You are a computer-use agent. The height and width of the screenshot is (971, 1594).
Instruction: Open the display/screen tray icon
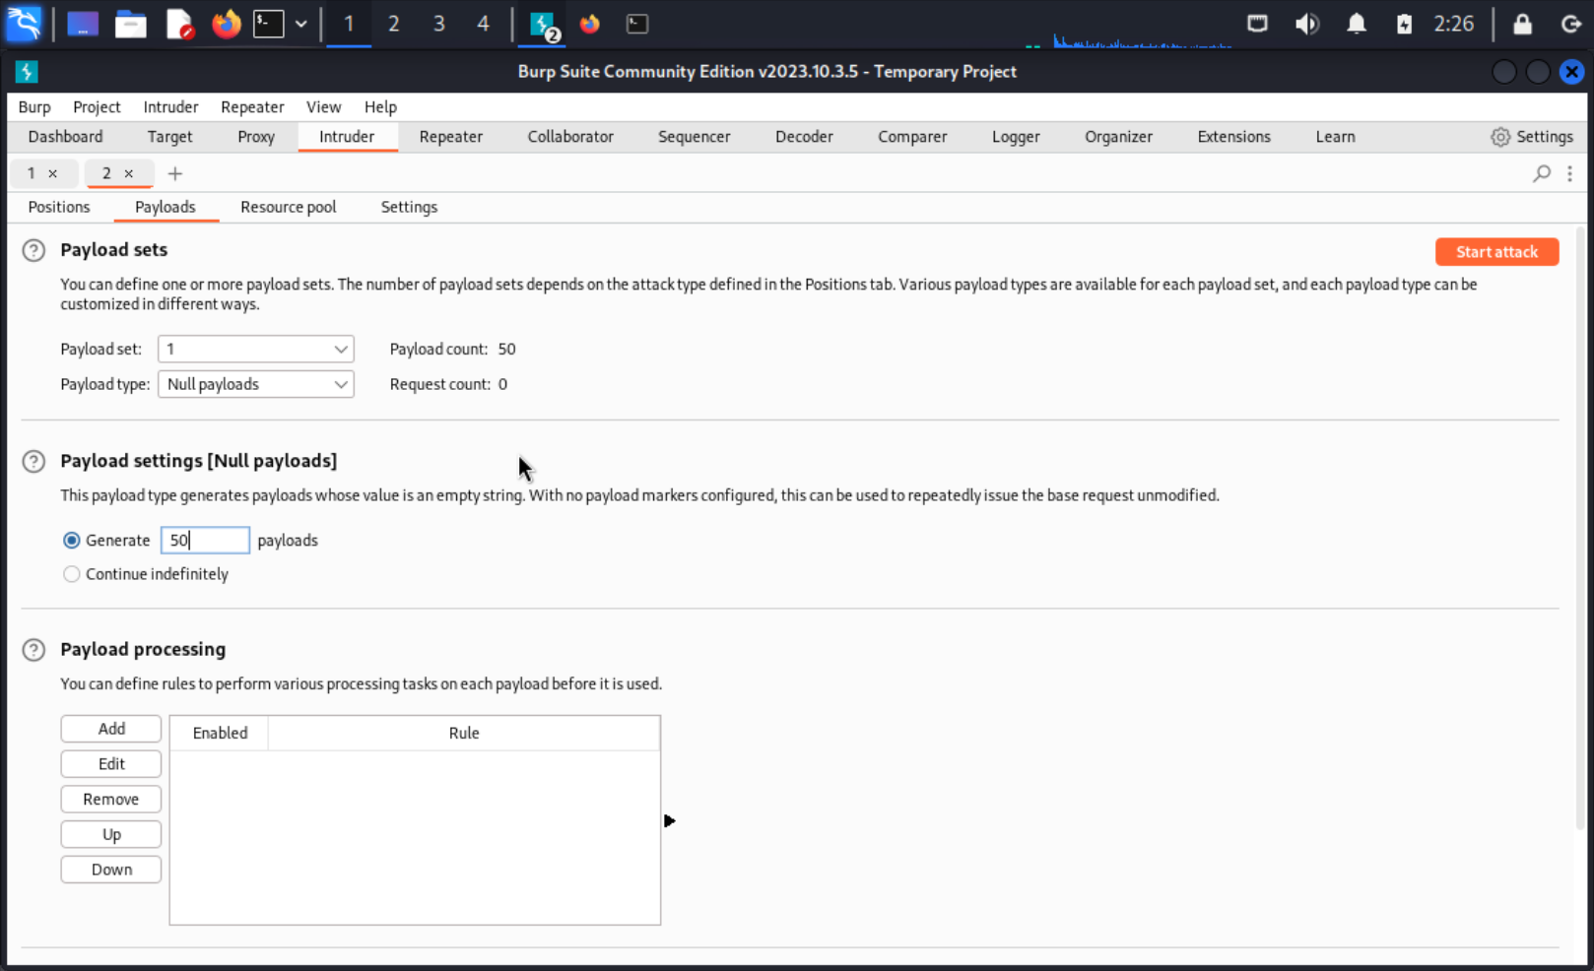coord(1257,24)
